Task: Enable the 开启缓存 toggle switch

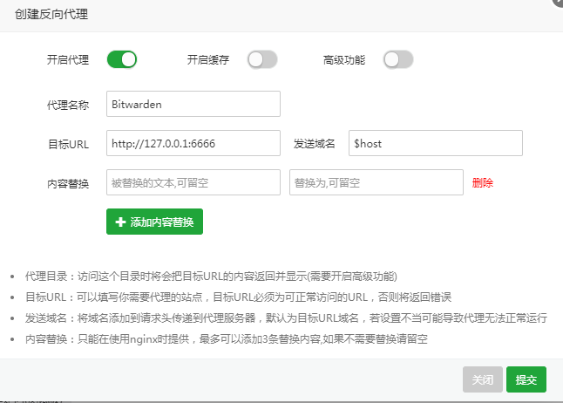Action: point(262,59)
